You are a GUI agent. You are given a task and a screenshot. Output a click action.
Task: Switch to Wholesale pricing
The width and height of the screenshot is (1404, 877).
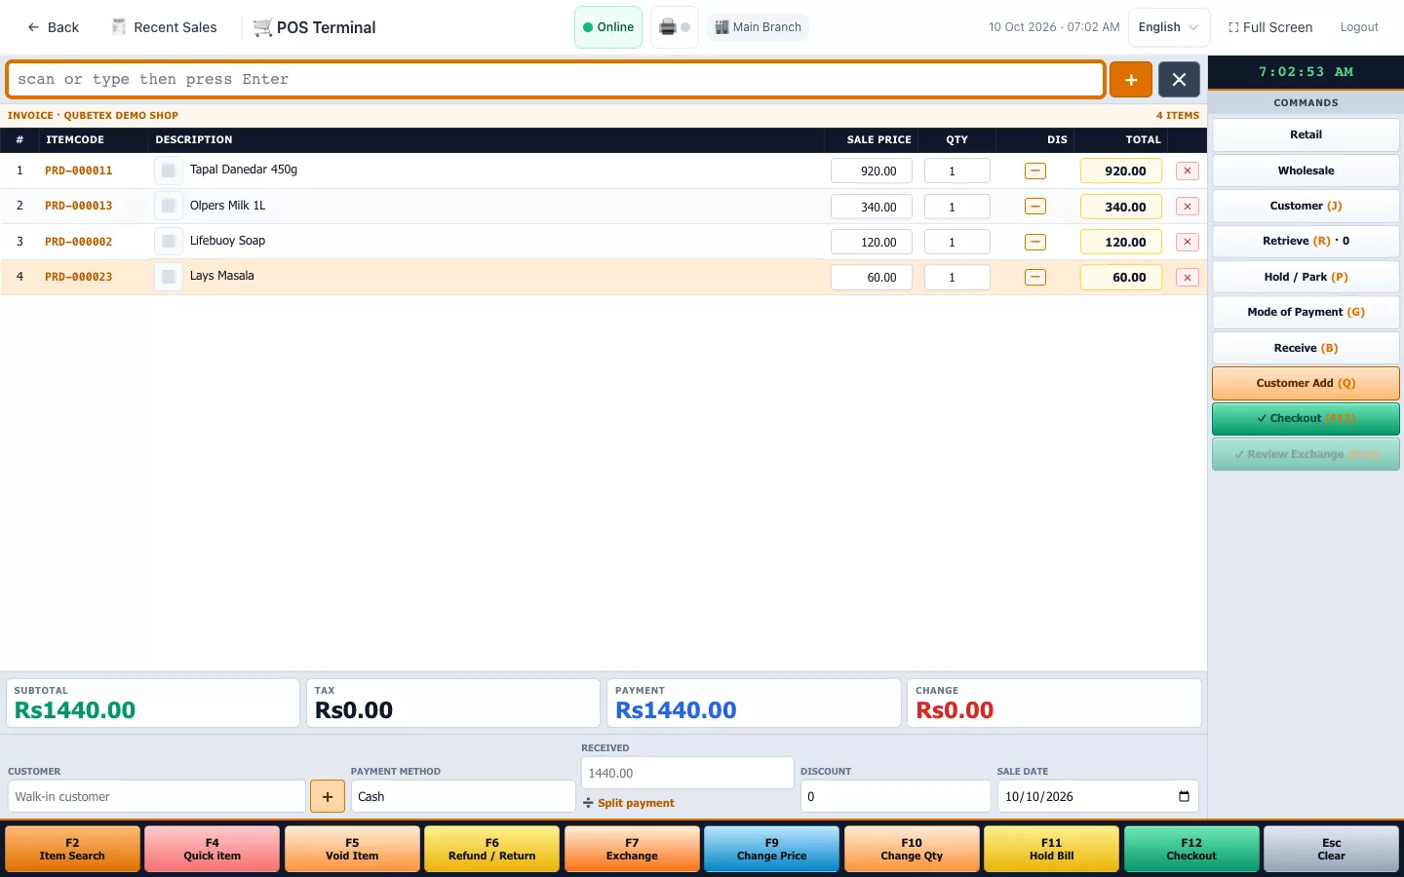coord(1306,171)
